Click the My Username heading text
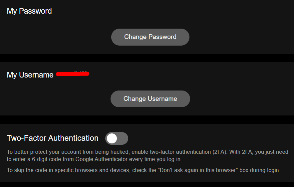The image size is (294, 187). [x=30, y=75]
